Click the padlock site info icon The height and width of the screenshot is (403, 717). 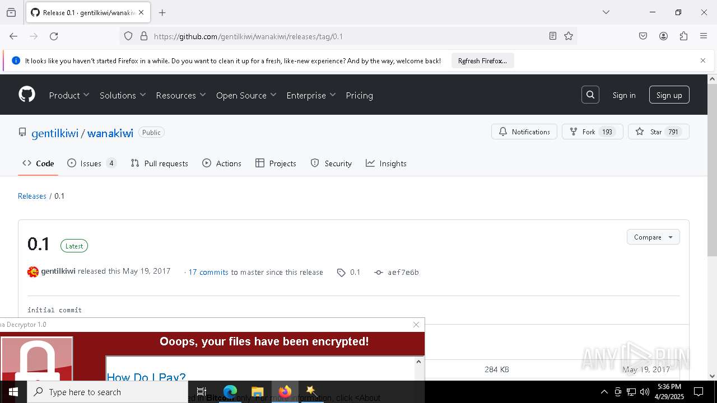pos(144,36)
